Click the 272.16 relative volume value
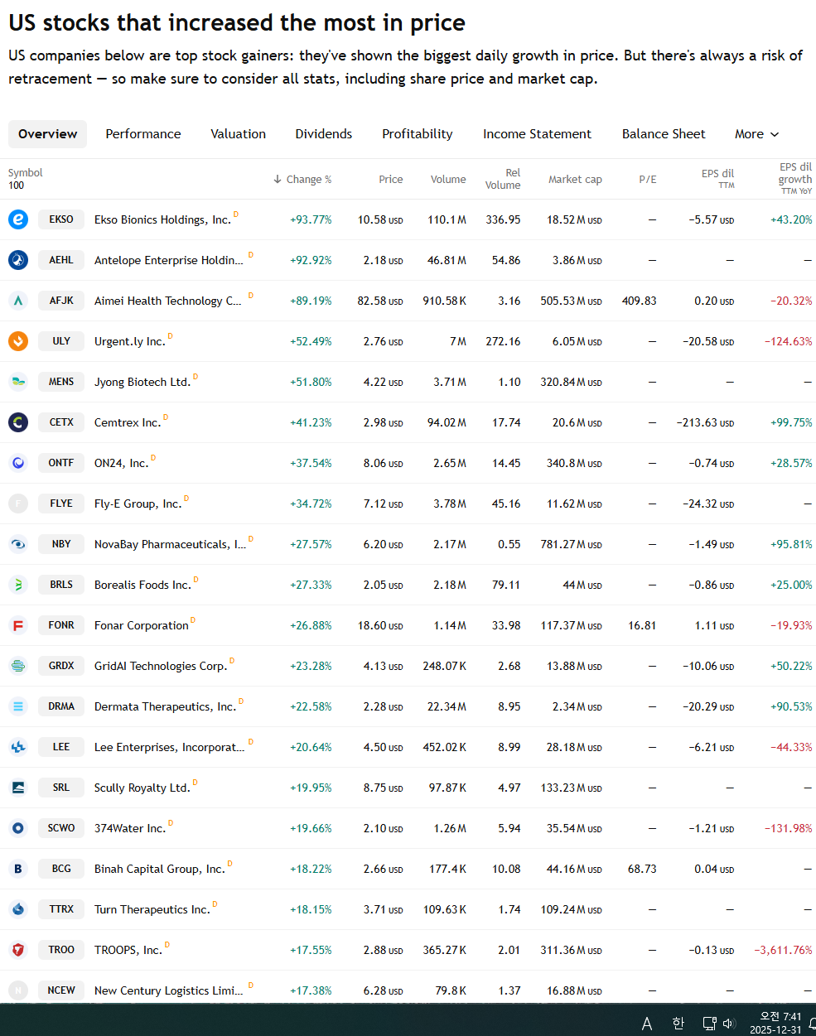The width and height of the screenshot is (816, 1036). tap(503, 341)
